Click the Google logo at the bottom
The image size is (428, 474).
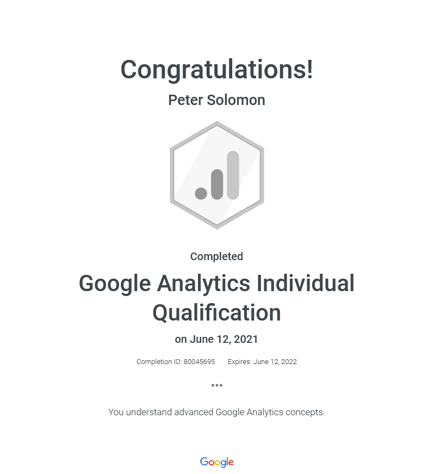[x=217, y=462]
